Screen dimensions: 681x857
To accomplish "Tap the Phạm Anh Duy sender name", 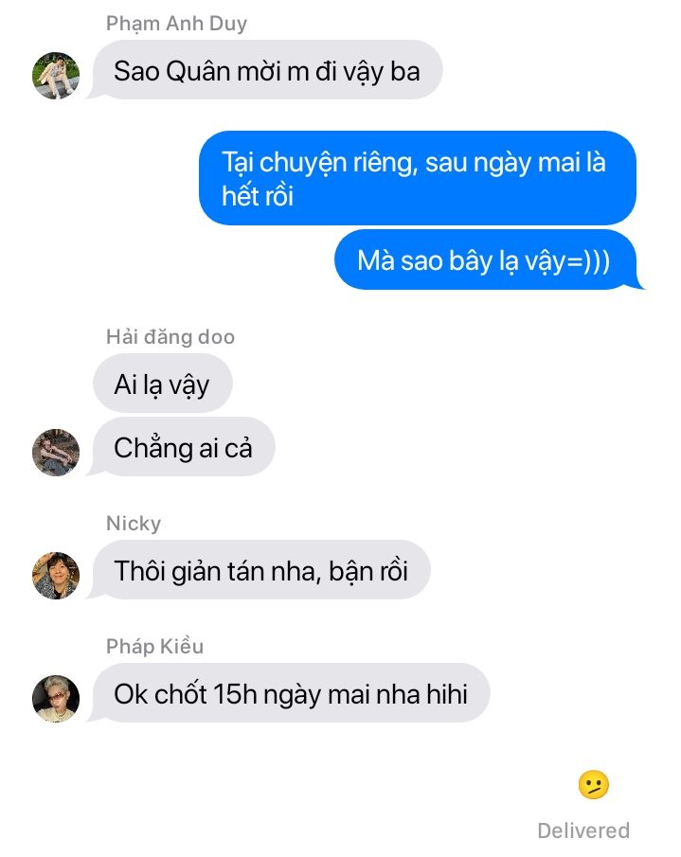I will pos(176,23).
